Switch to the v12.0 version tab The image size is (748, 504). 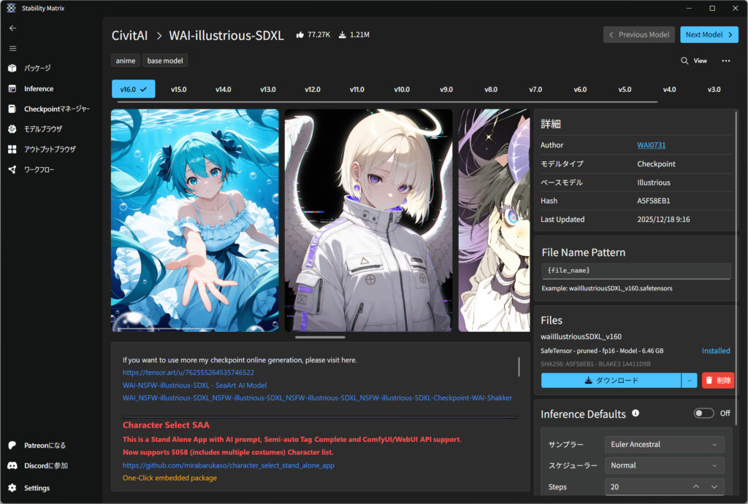tap(312, 89)
